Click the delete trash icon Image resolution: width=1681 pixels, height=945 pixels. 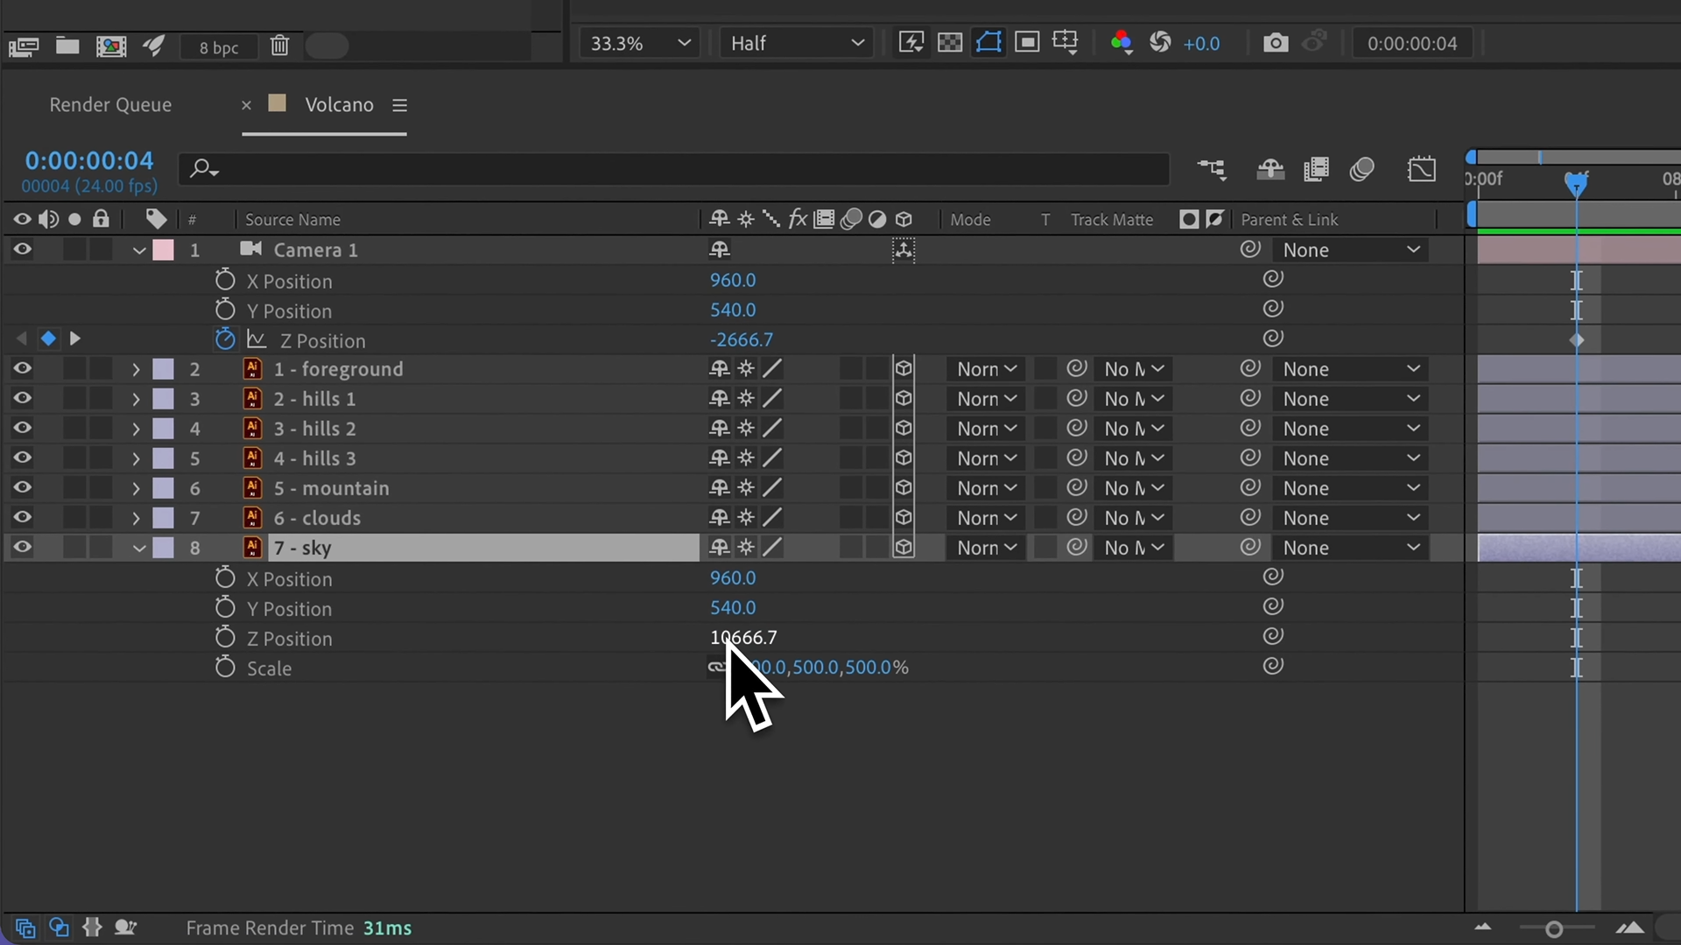point(279,45)
